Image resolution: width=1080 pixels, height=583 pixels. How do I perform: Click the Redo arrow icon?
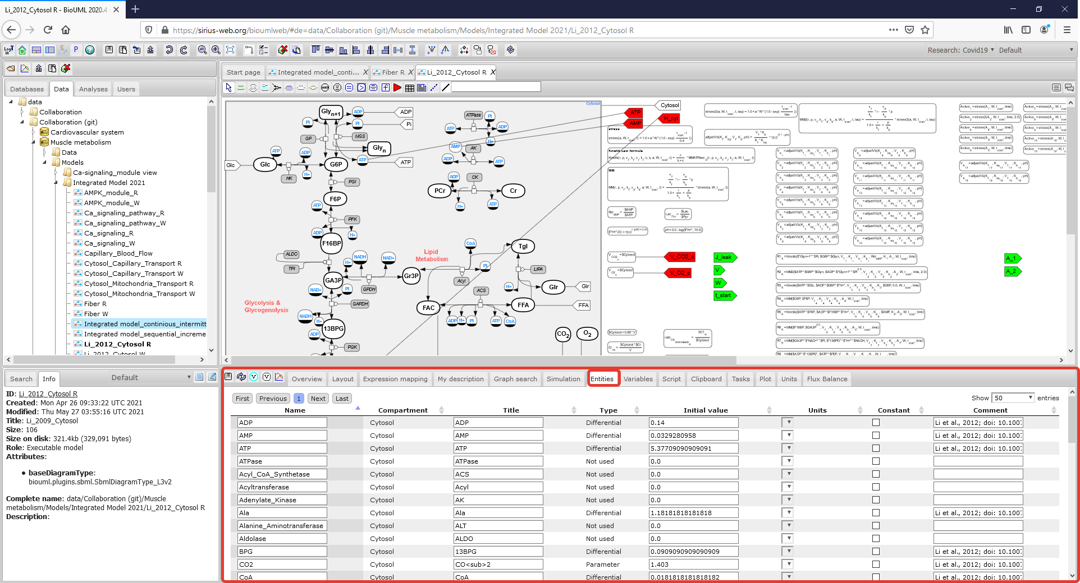pyautogui.click(x=183, y=50)
